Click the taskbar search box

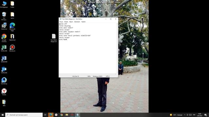(24, 115)
